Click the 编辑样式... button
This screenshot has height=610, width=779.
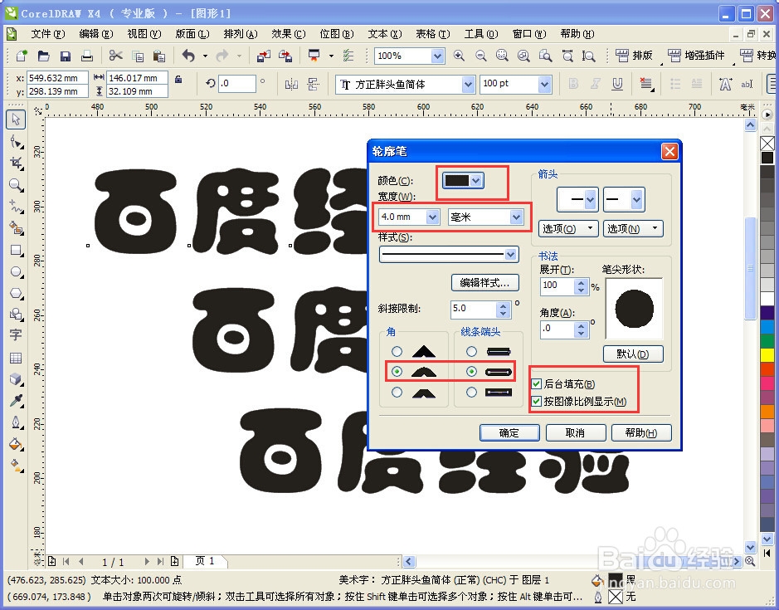coord(484,282)
